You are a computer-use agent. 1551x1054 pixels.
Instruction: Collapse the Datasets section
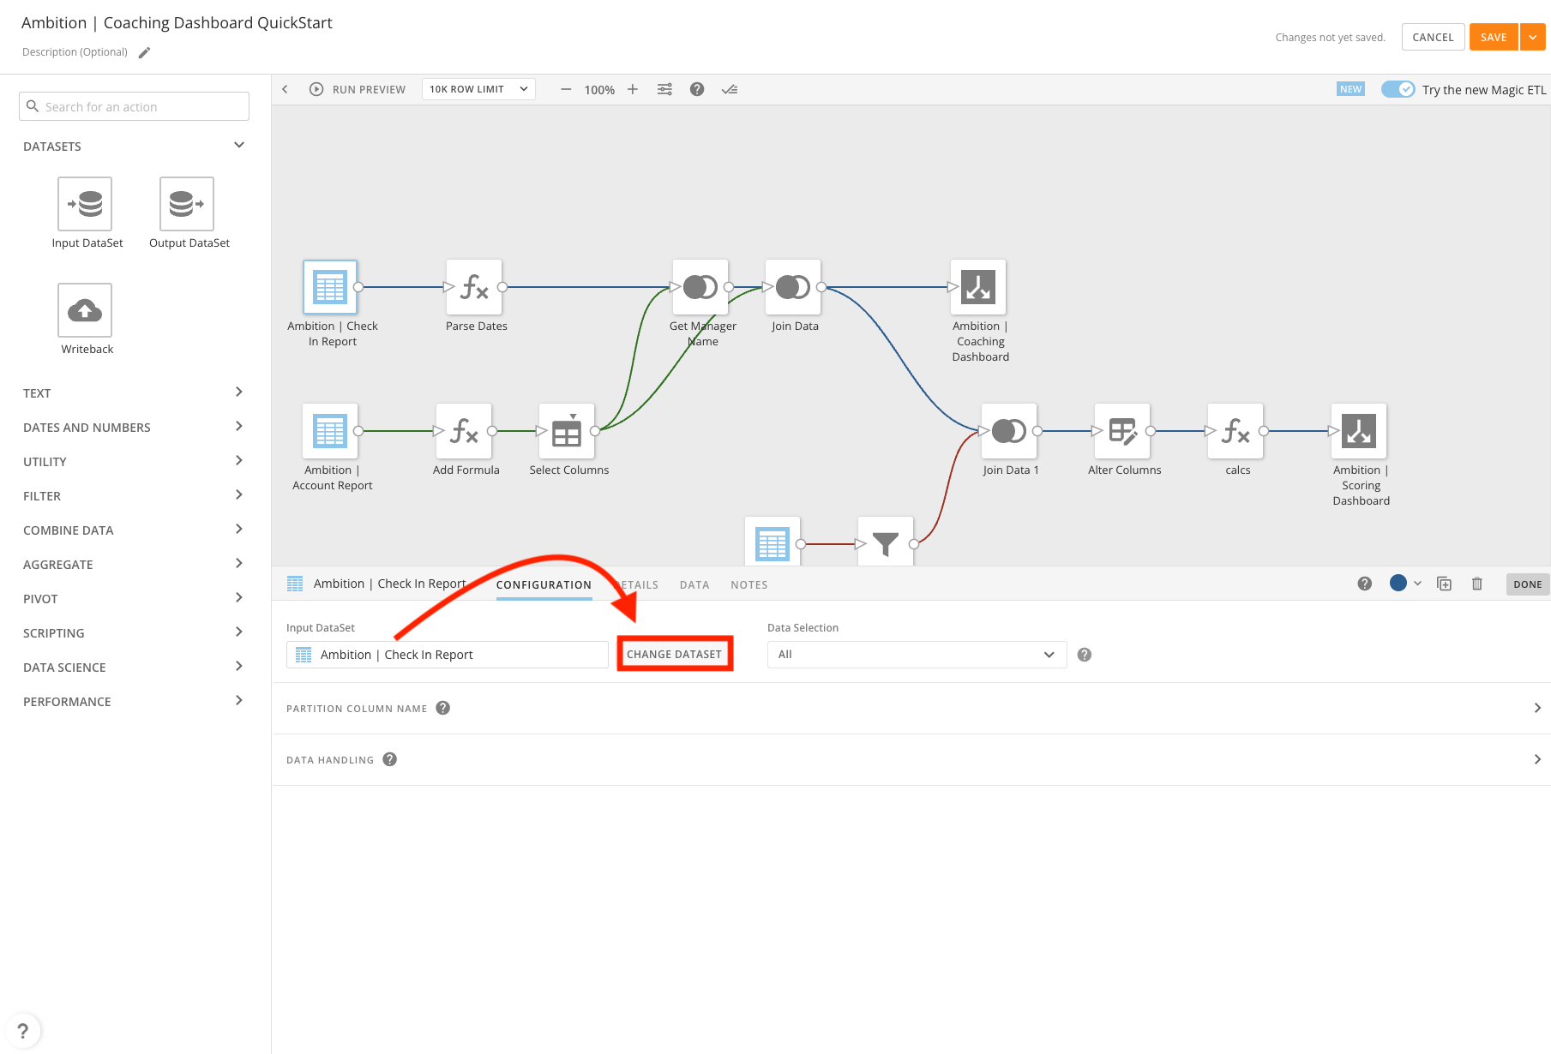click(x=239, y=146)
